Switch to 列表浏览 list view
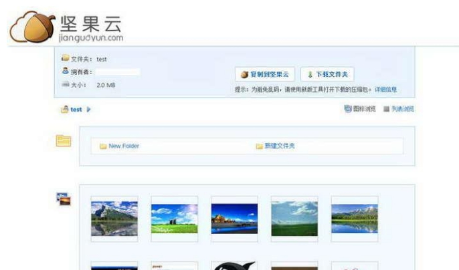 tap(403, 109)
